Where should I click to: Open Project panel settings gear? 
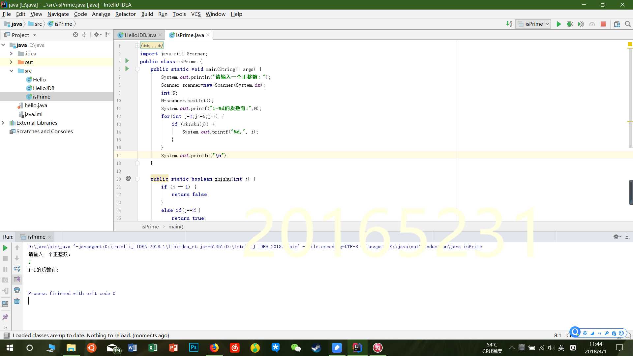97,35
